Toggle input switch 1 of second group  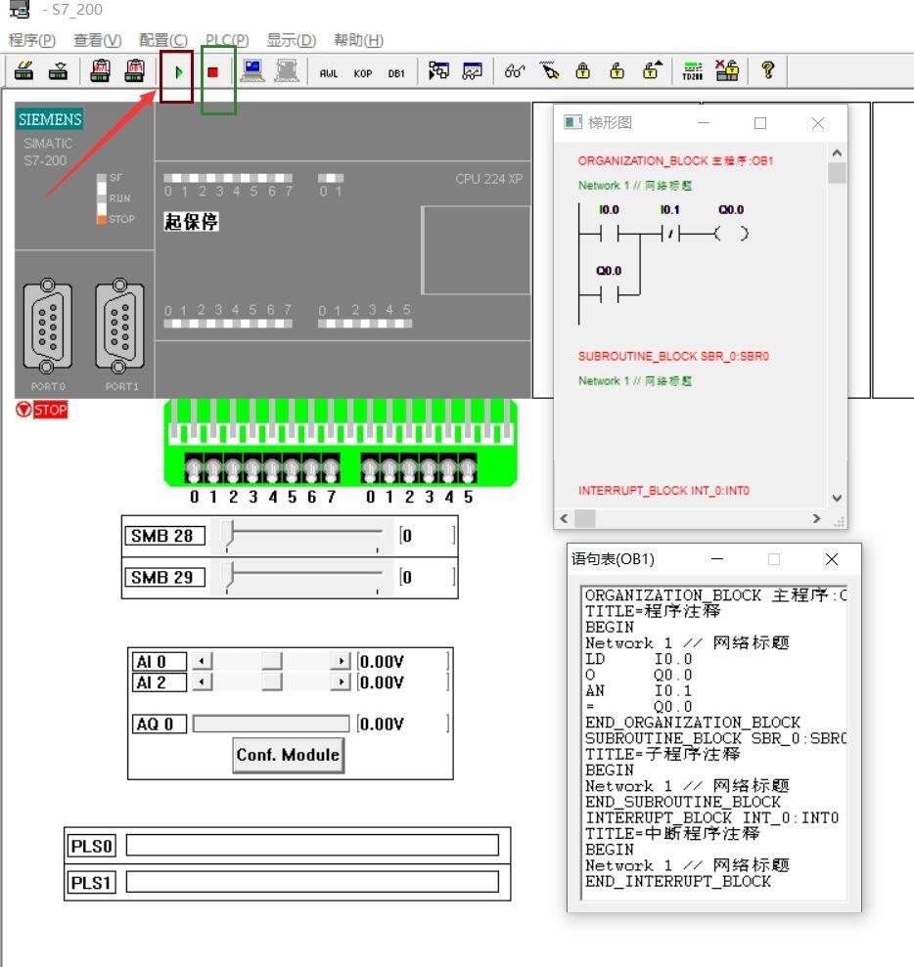[389, 468]
